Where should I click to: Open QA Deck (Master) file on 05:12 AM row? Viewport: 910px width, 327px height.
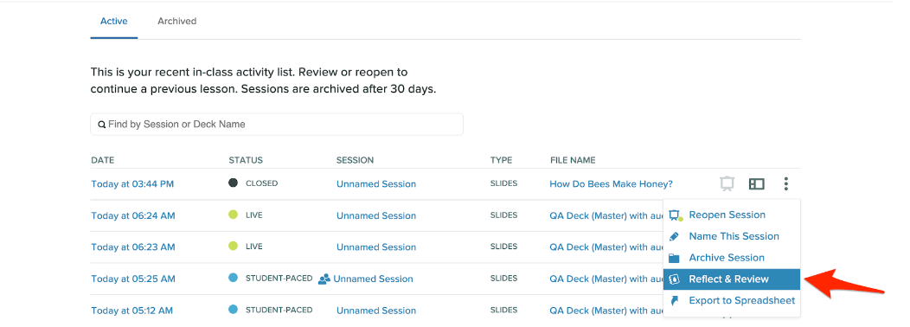click(606, 311)
